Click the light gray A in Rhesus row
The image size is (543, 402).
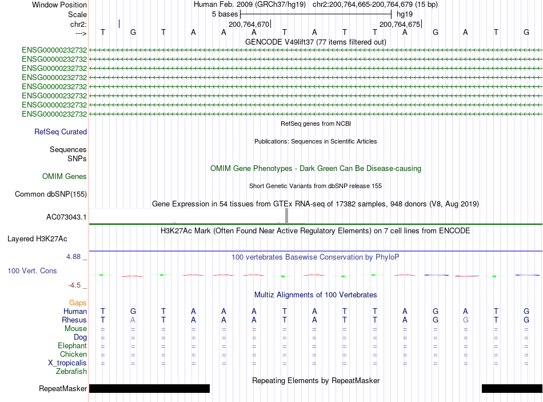pyautogui.click(x=133, y=320)
